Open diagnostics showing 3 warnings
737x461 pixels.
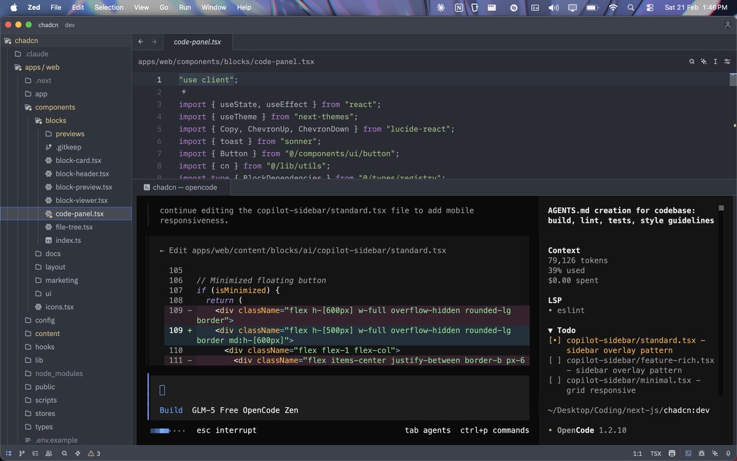(x=94, y=454)
